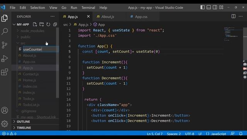Switch to the App.css tab
The height and width of the screenshot is (139, 247).
click(x=142, y=17)
